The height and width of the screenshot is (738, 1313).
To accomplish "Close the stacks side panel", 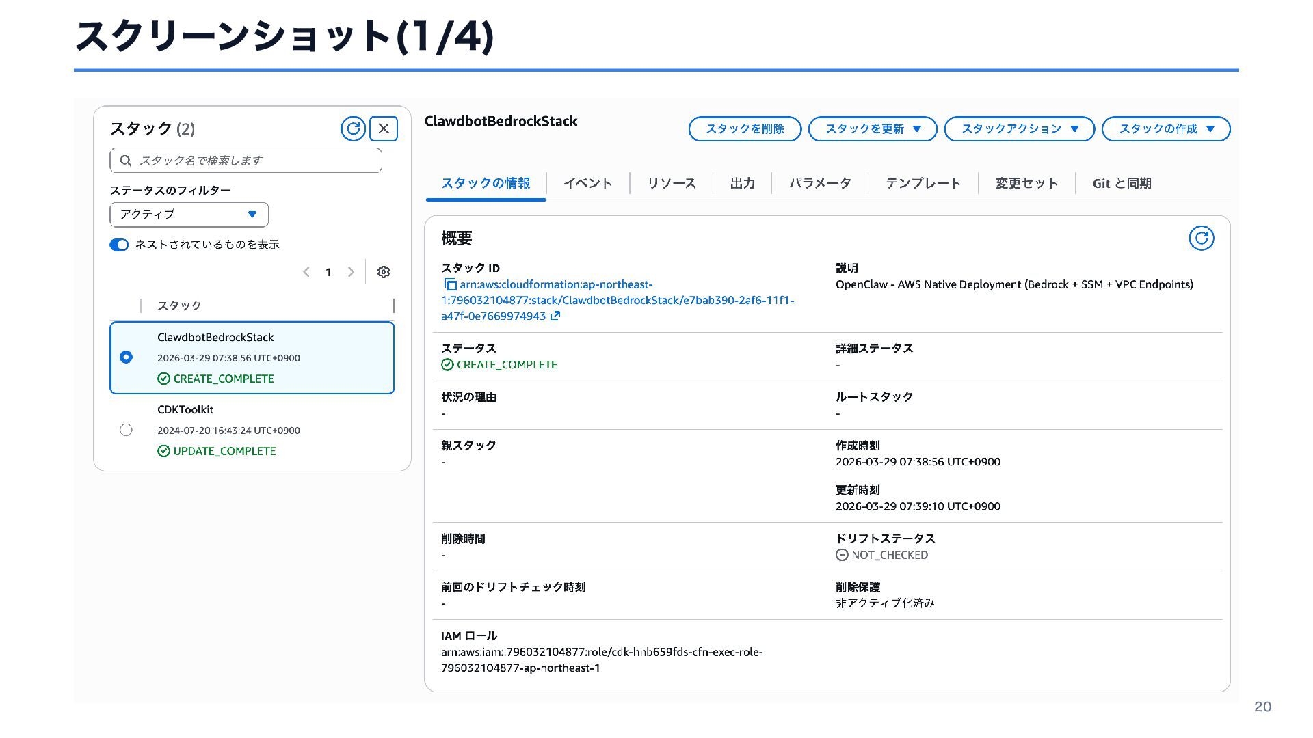I will click(x=384, y=128).
